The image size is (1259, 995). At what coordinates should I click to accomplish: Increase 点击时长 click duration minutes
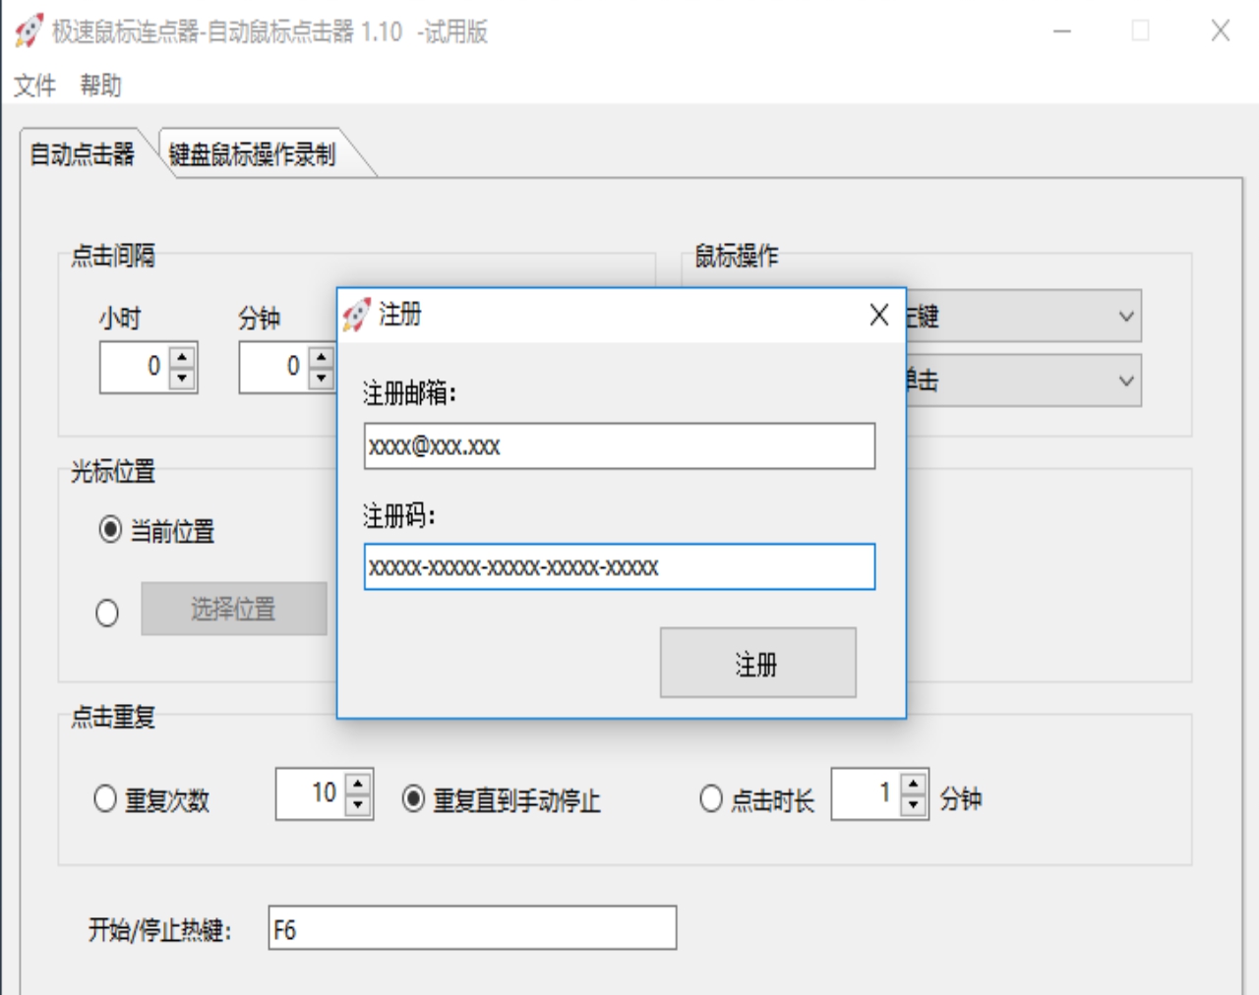click(915, 783)
